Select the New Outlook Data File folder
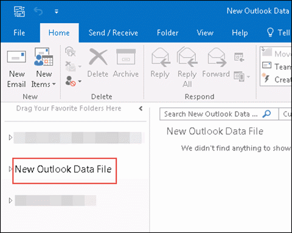 (63, 169)
